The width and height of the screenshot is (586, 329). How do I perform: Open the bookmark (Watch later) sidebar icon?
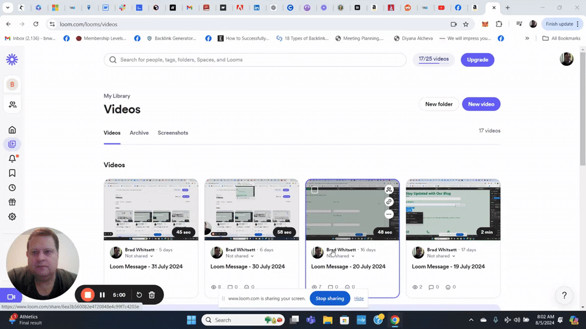[x=13, y=173]
